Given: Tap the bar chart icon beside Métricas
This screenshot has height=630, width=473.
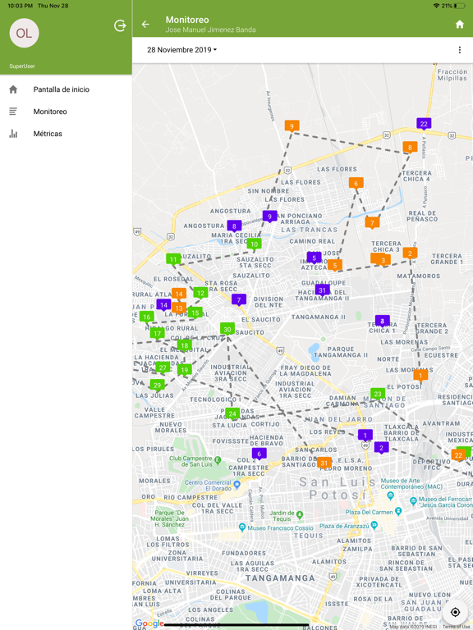Looking at the screenshot, I should [x=13, y=134].
